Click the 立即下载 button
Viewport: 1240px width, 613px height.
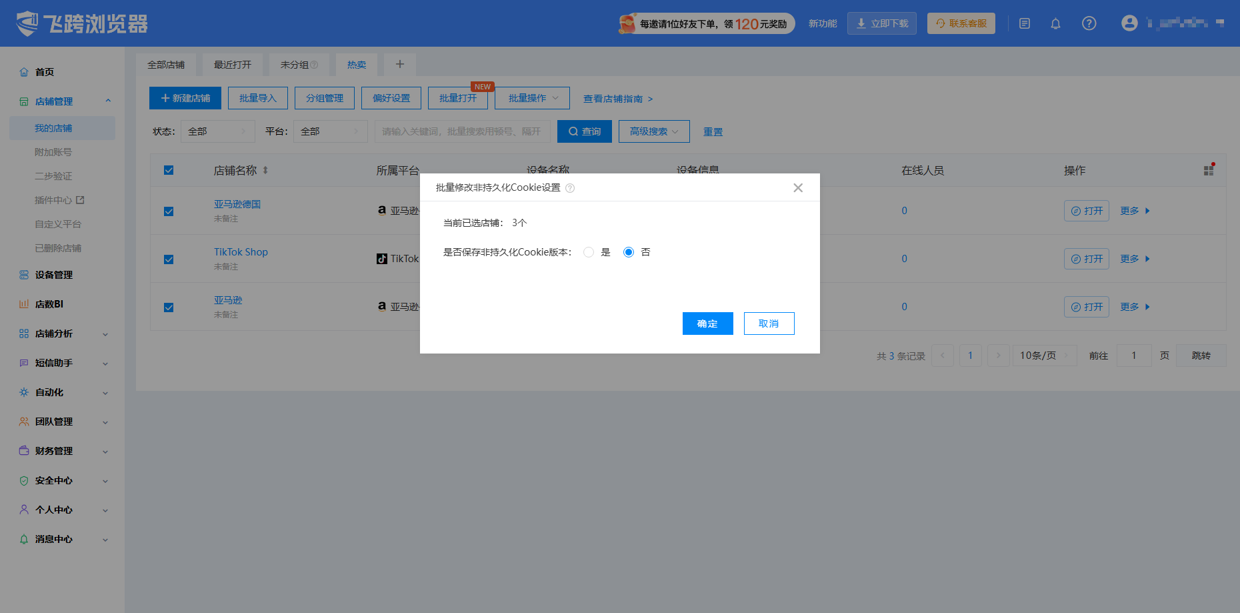click(882, 23)
